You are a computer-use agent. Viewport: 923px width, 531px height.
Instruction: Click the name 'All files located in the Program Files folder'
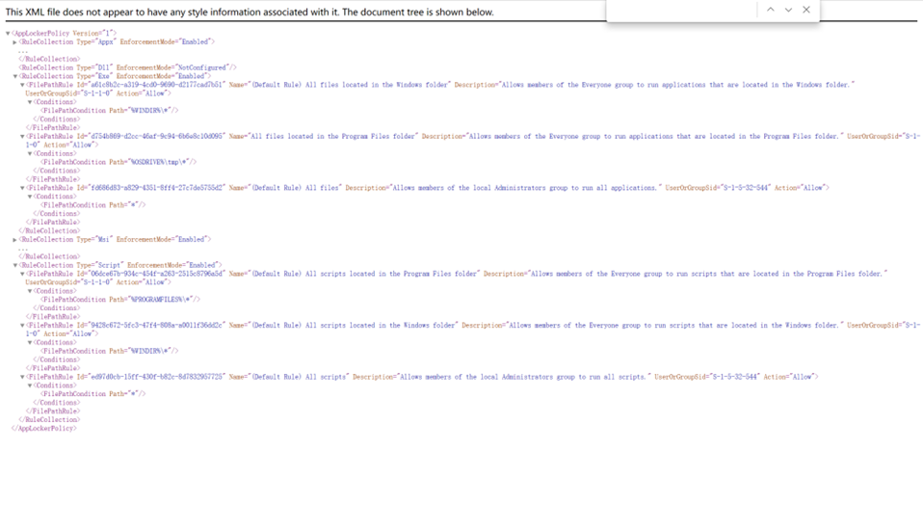point(333,137)
